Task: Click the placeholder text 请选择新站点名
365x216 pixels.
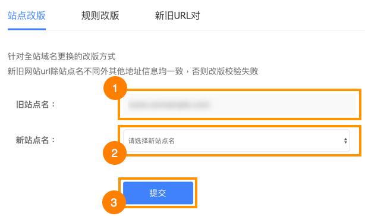Action: pos(152,141)
